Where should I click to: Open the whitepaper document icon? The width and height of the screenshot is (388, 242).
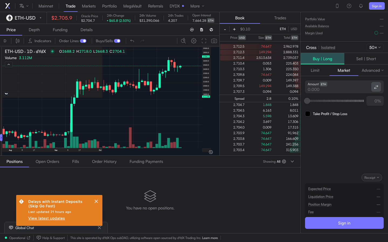202,30
